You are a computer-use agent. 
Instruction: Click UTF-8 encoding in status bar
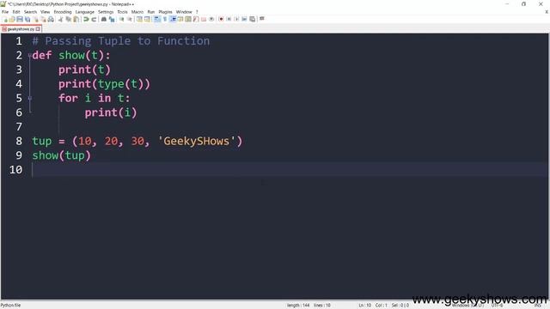(497, 306)
